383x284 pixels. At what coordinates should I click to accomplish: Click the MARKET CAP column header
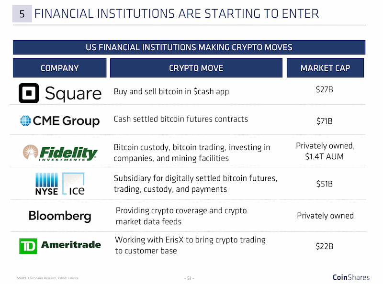point(325,68)
